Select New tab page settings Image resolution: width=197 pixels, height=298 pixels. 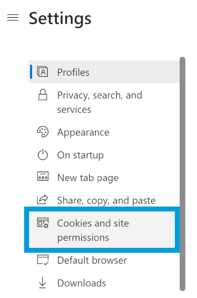104,178
